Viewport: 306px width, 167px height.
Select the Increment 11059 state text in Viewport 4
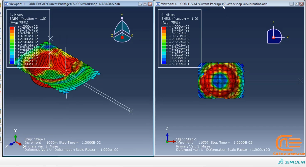214,142
